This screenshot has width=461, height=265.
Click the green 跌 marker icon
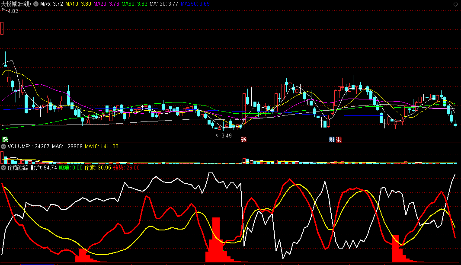(x=5, y=140)
